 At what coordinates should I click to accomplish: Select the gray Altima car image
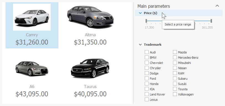point(90,16)
